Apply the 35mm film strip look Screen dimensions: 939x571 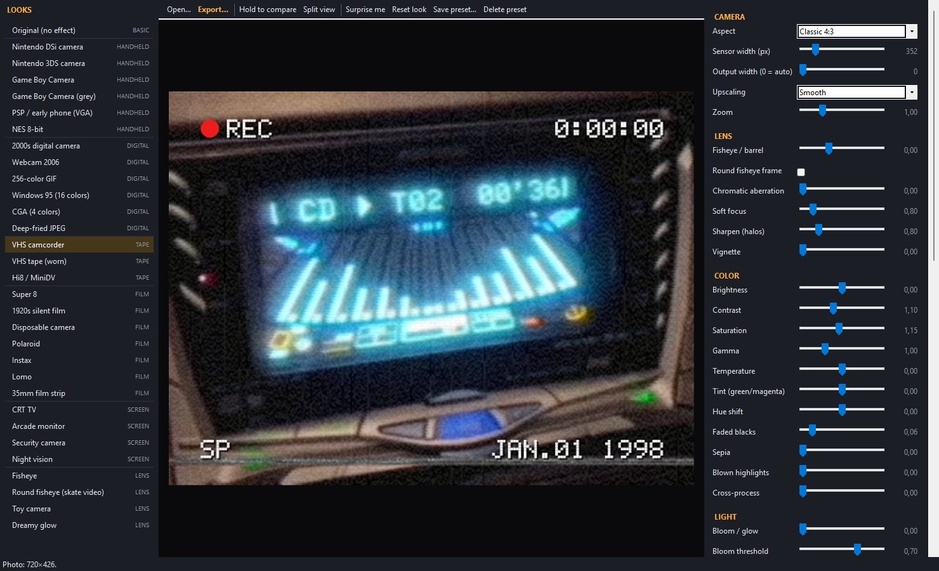point(79,393)
